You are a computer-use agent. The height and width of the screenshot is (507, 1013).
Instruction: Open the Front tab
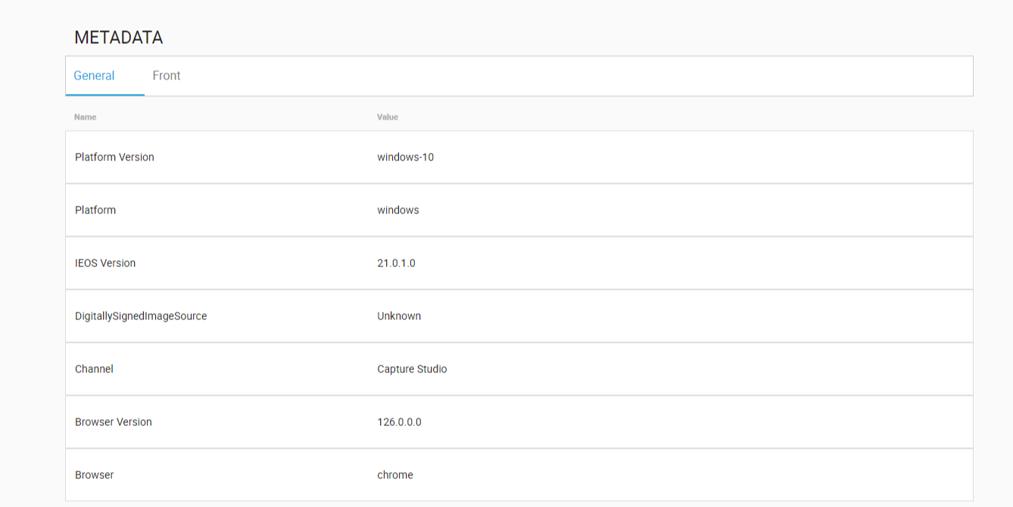167,76
